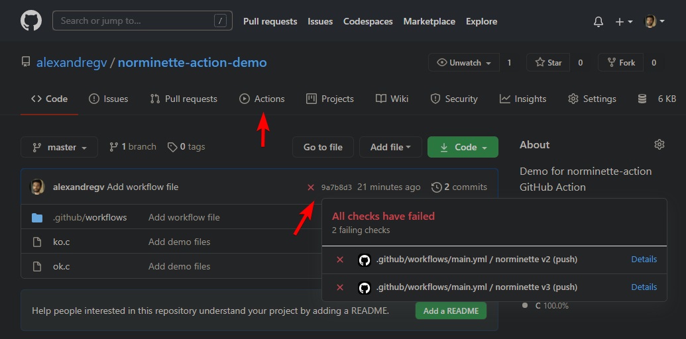Open Pull requests in the top navigation
The height and width of the screenshot is (339, 686).
pos(270,21)
